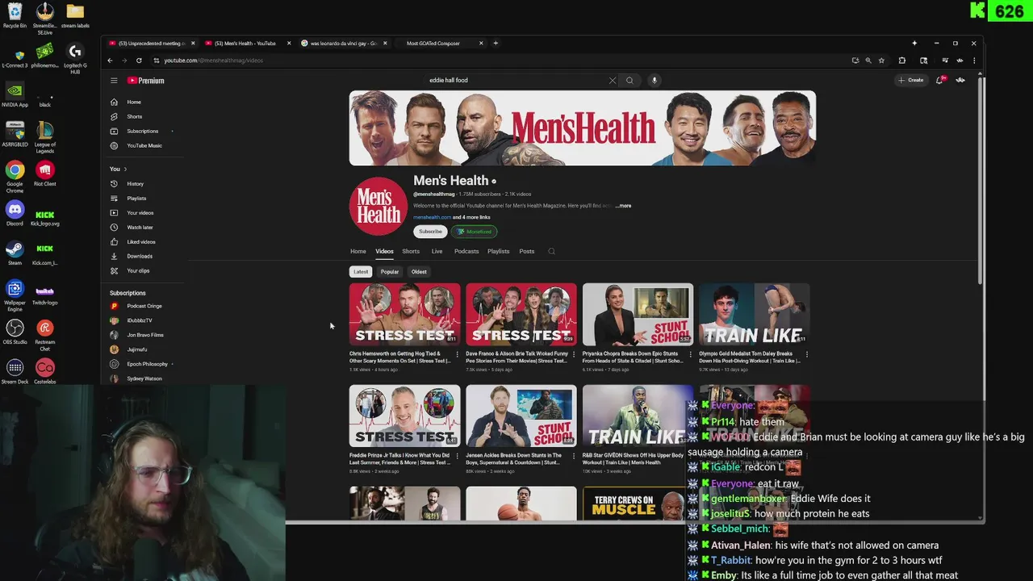Start voice search with the microphone icon
This screenshot has height=581, width=1033.
[655, 81]
